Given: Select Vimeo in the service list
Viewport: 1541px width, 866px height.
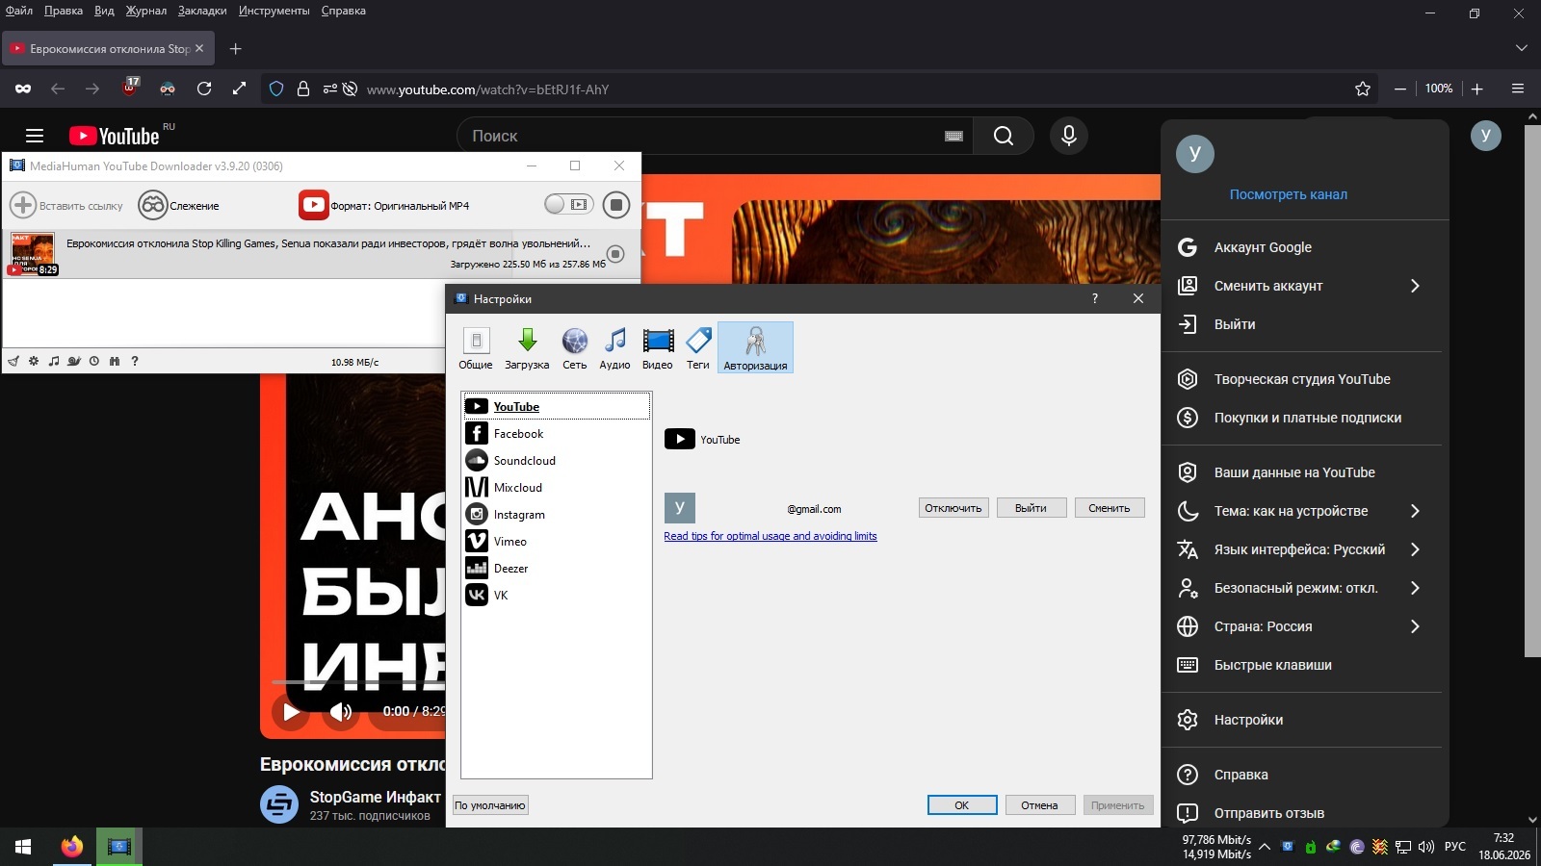Looking at the screenshot, I should click(x=557, y=541).
